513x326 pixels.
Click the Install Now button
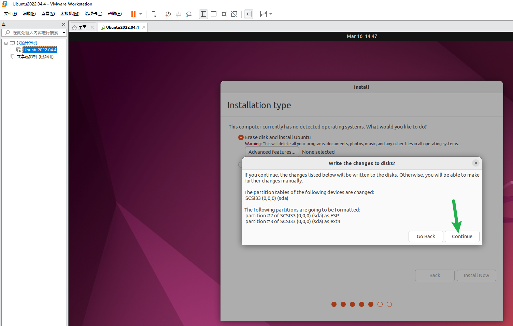[x=476, y=275]
